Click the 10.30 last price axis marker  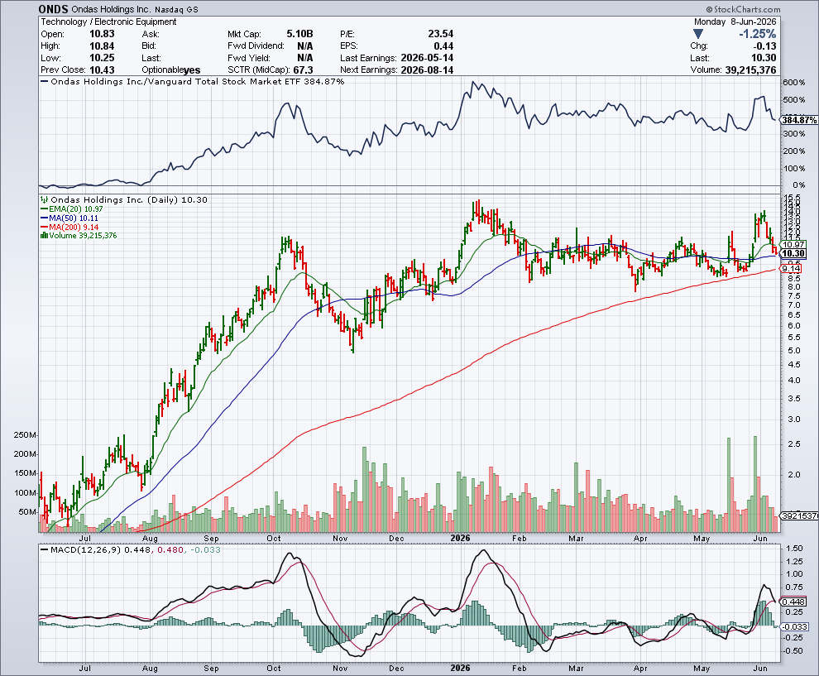click(793, 253)
